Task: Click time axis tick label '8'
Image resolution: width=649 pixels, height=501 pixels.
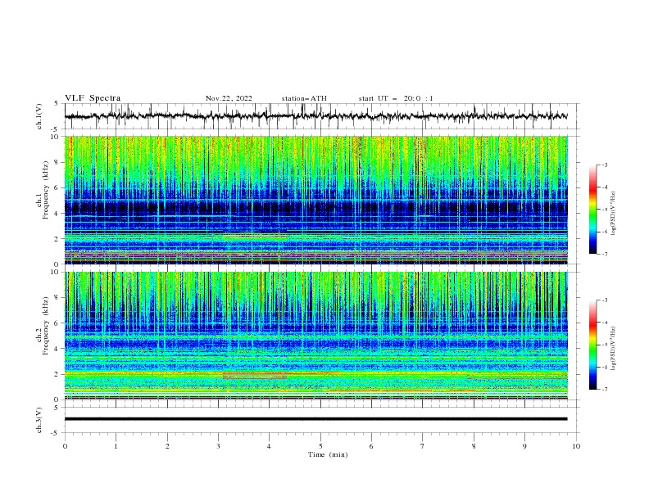Action: [x=474, y=446]
